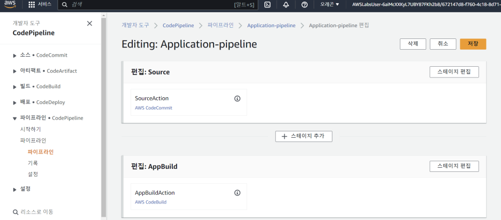This screenshot has height=220, width=501.
Task: Go to CodePipeline breadcrumb link
Action: [178, 25]
